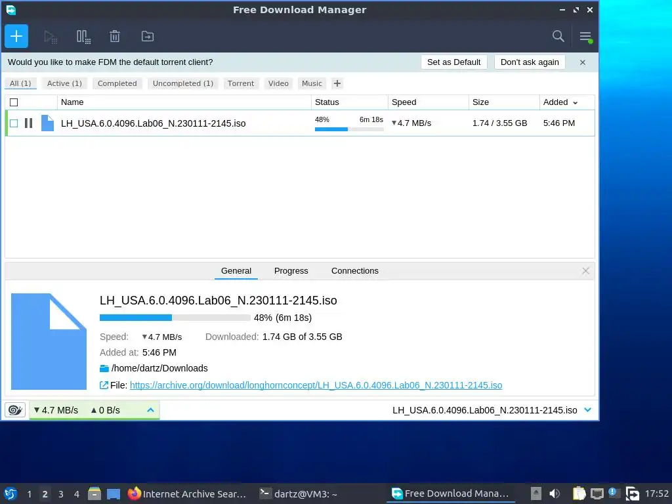The height and width of the screenshot is (504, 672).
Task: Open file manager icon in taskbar
Action: click(x=94, y=493)
